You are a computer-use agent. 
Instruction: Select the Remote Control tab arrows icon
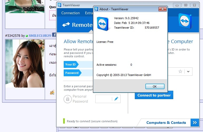tap(66, 24)
